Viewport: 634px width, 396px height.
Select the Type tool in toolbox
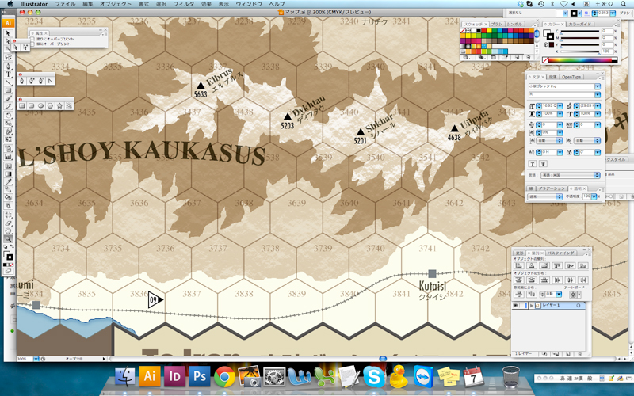pyautogui.click(x=8, y=74)
